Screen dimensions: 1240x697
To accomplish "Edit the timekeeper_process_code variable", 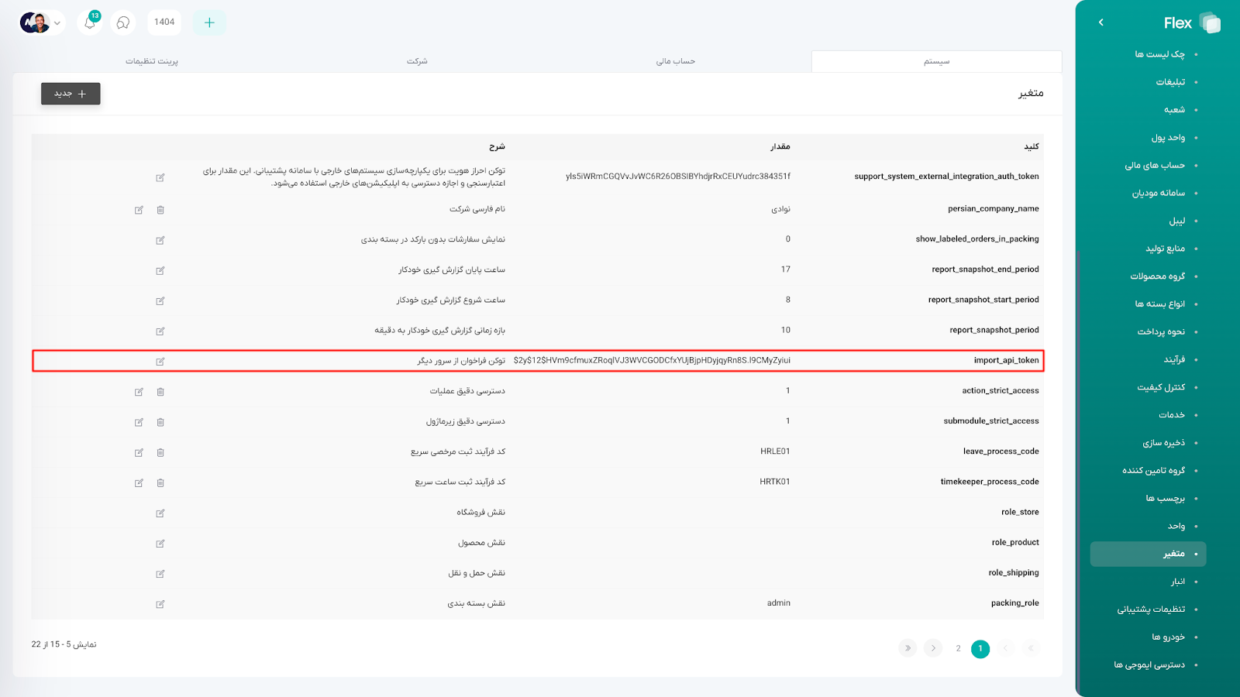I will tap(139, 482).
